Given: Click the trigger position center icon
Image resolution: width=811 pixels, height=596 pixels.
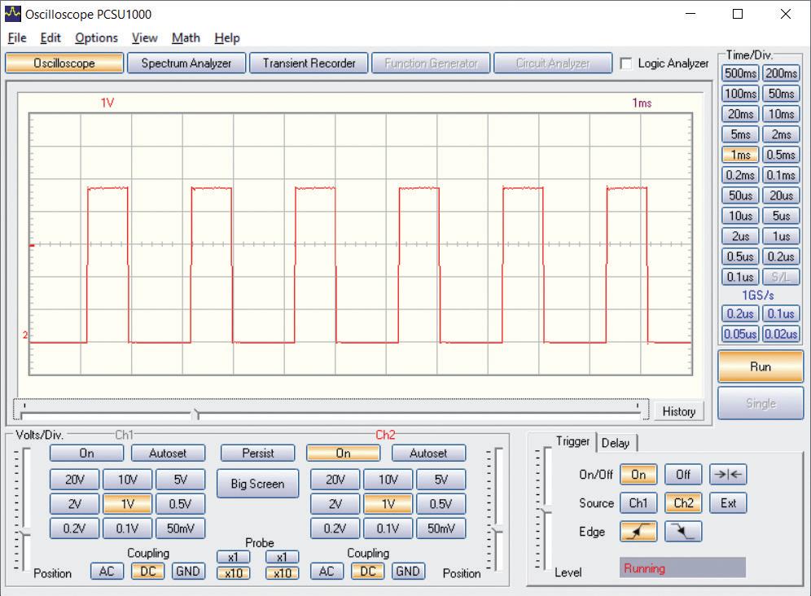Looking at the screenshot, I should 728,475.
